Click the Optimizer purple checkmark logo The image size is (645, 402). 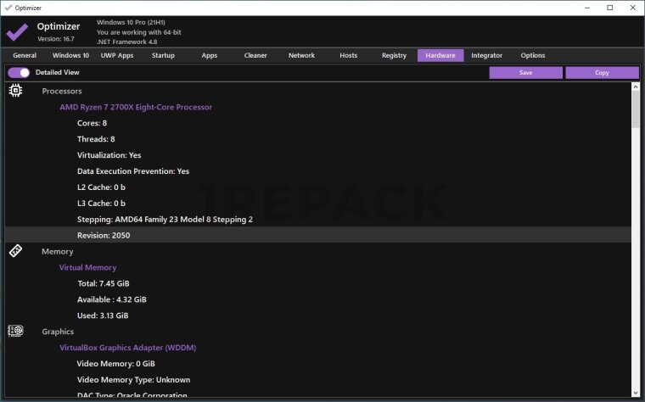point(17,32)
